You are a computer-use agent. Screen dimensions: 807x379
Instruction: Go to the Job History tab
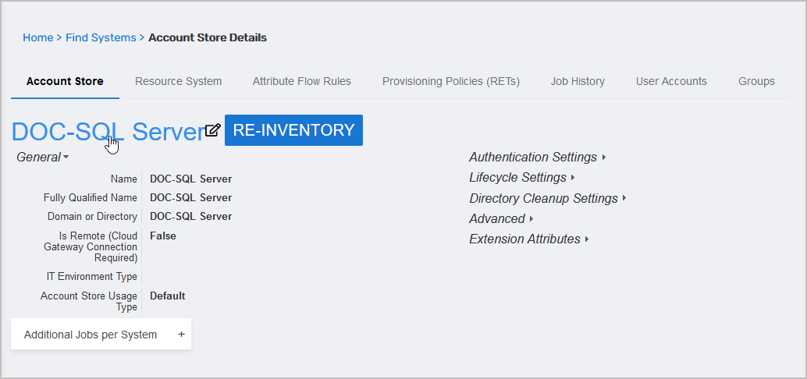click(578, 81)
